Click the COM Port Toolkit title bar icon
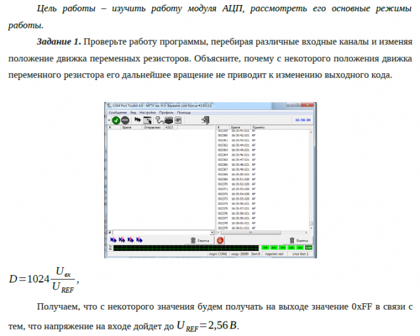The width and height of the screenshot is (420, 336). click(109, 106)
